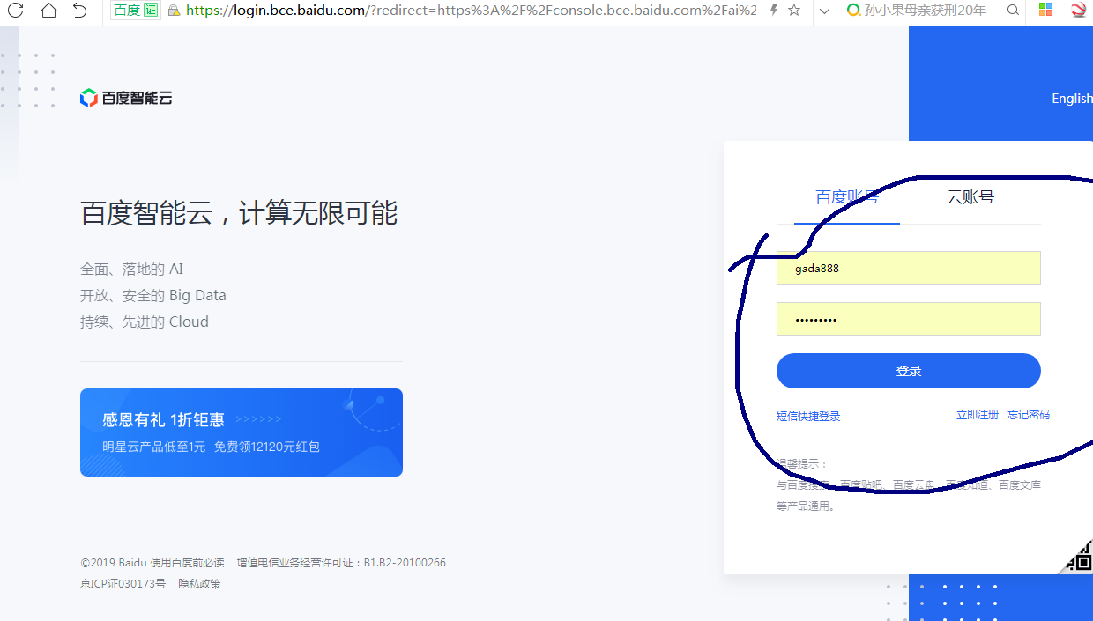Click the search magnifier icon in toolbar
This screenshot has width=1093, height=621.
tap(1013, 11)
